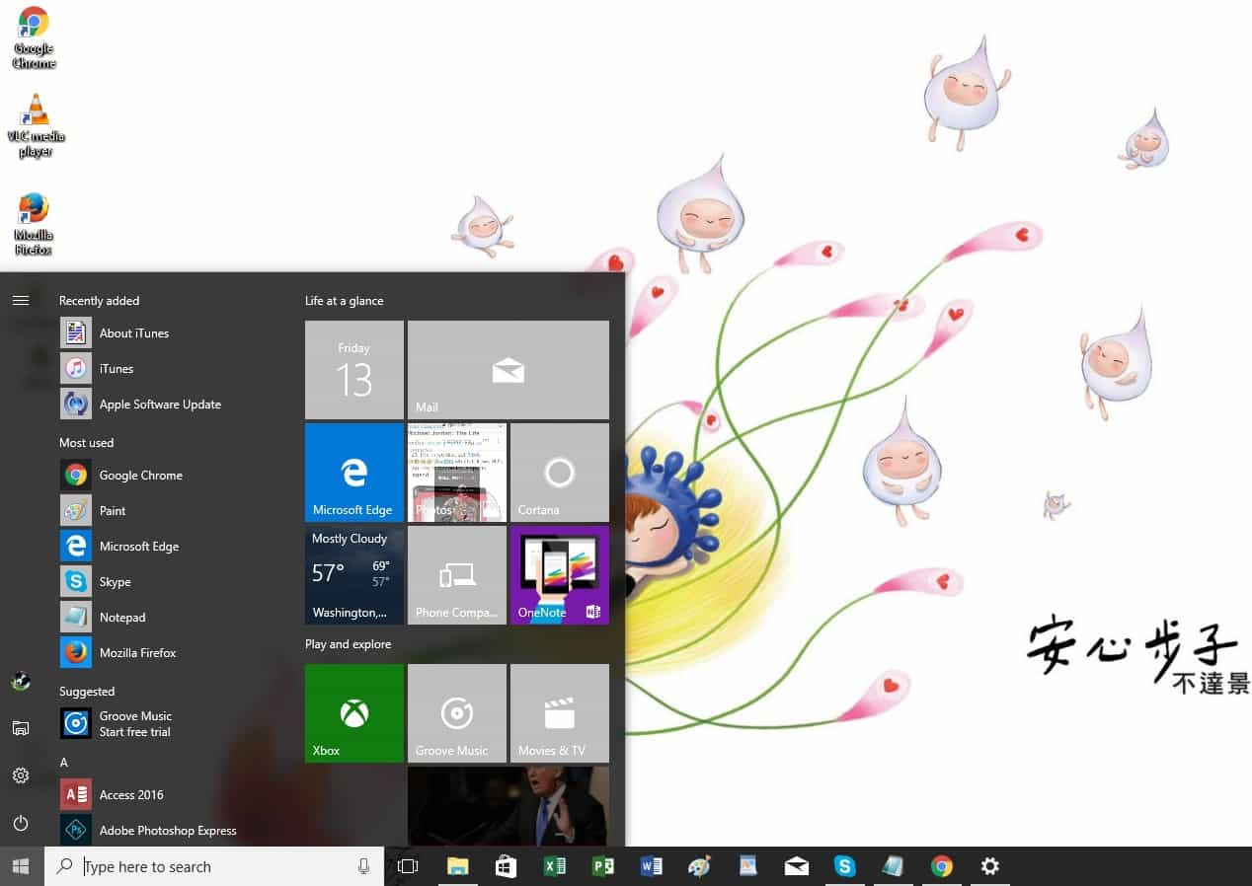Screen dimensions: 1252x886
Task: Open the Friday 13 calendar tile
Action: click(354, 370)
